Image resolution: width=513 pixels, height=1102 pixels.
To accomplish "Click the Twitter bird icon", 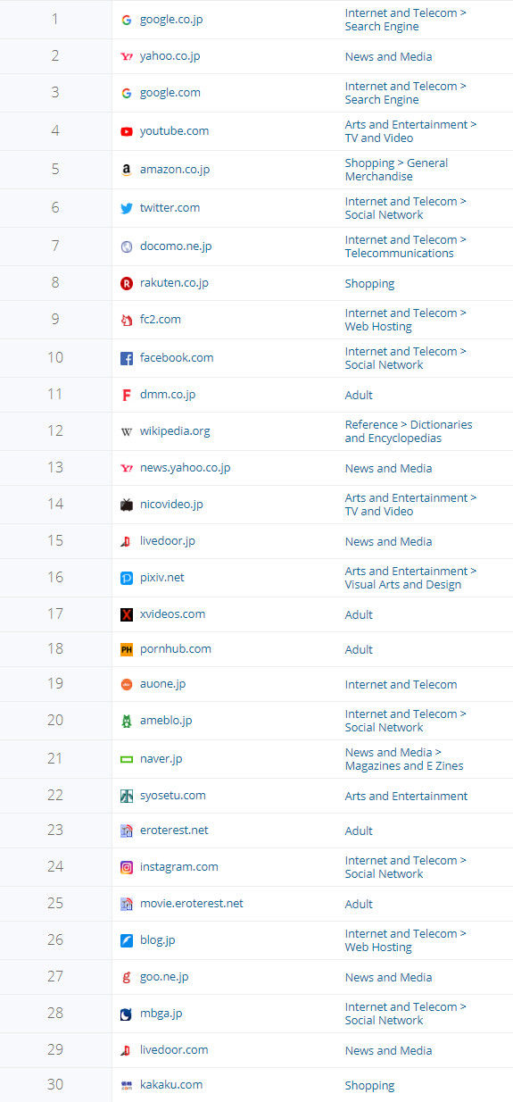I will 127,208.
